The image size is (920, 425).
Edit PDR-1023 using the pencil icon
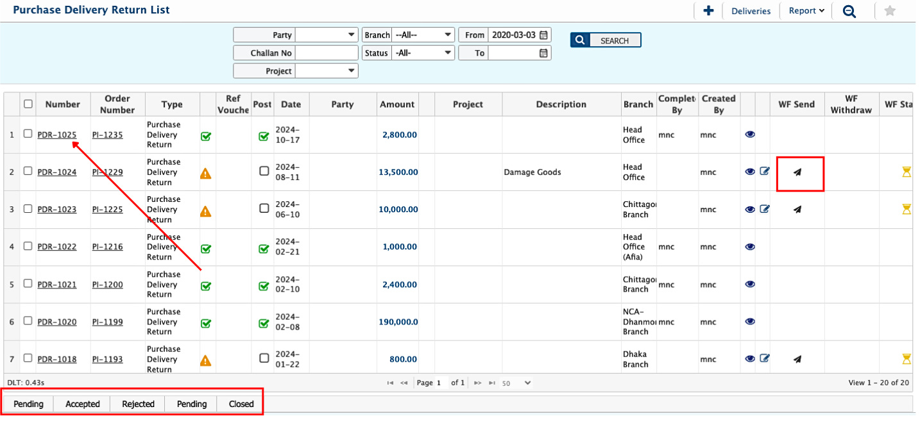click(x=764, y=209)
